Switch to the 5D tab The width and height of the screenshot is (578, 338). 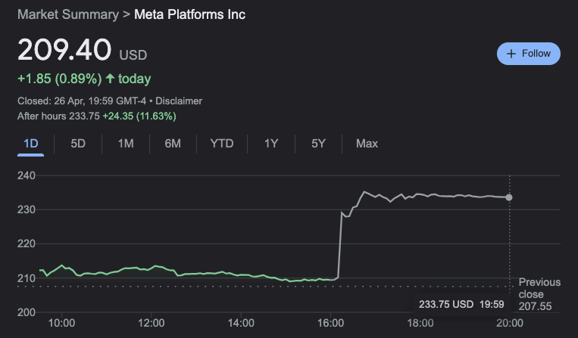click(x=78, y=144)
